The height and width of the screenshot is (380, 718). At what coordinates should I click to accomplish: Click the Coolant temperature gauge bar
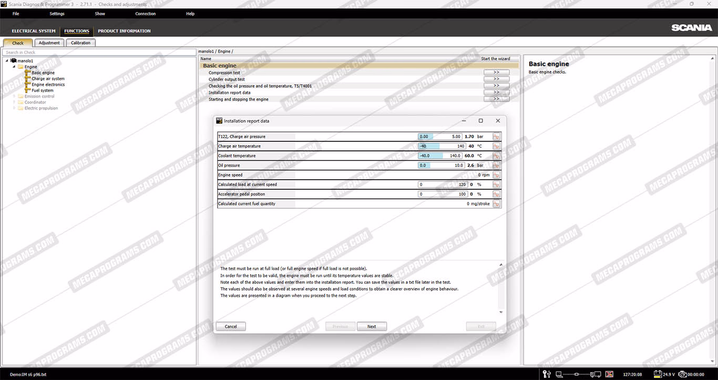[x=440, y=156]
